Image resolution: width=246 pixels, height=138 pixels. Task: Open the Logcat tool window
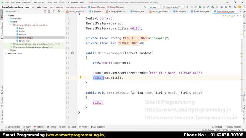coord(72,127)
